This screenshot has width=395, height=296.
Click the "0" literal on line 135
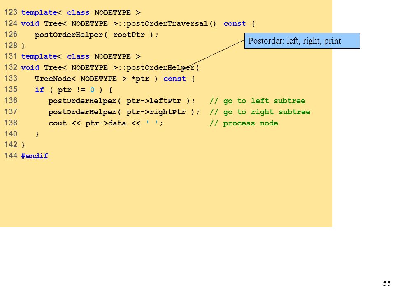[93, 90]
